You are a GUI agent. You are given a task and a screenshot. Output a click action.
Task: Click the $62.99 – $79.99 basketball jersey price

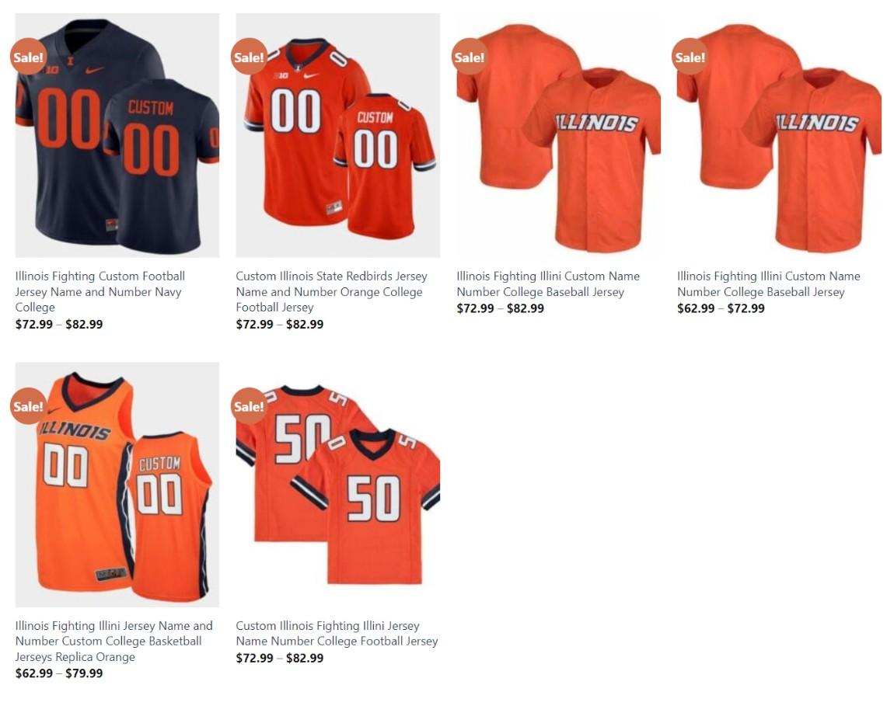coord(59,673)
